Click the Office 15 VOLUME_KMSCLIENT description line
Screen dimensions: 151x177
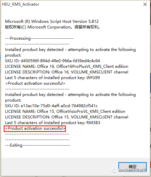(67, 117)
